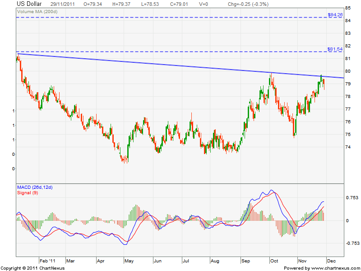Click the US Dollar chart title
This screenshot has width=361, height=271.
click(x=29, y=4)
